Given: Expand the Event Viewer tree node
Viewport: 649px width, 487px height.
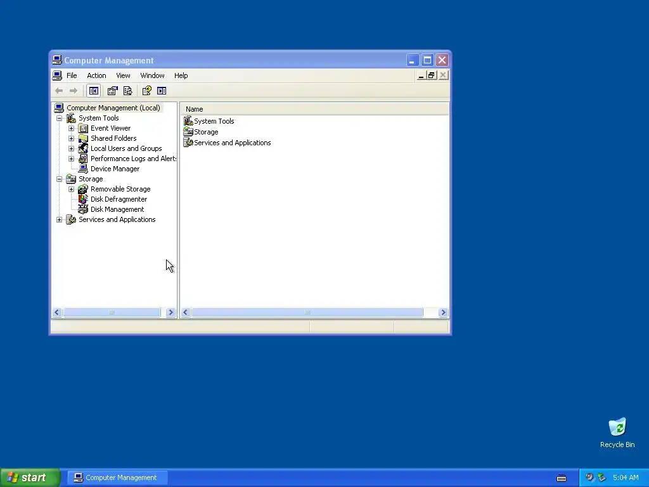Looking at the screenshot, I should (71, 128).
